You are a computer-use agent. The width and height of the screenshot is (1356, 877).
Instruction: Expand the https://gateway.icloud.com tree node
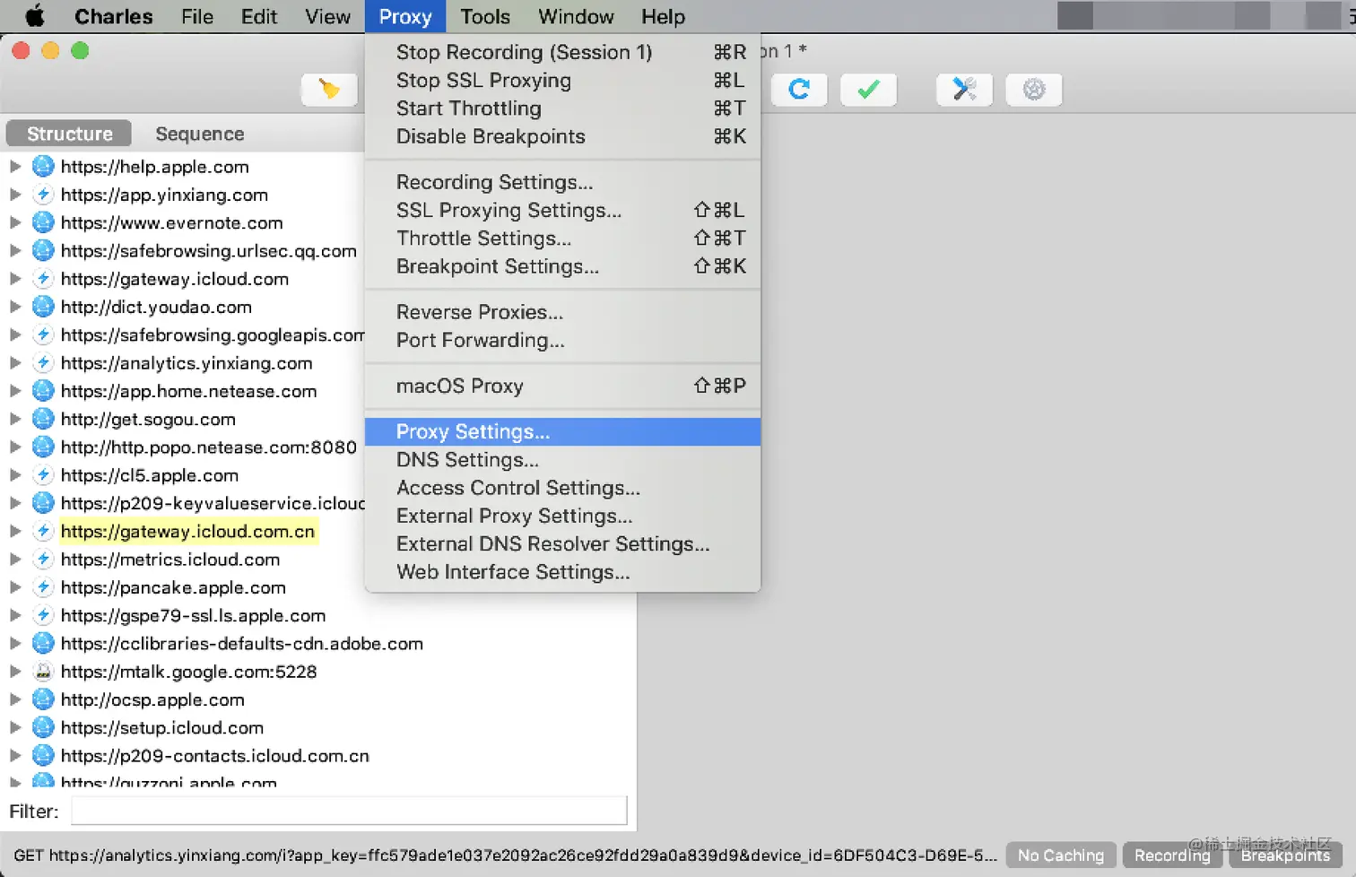pos(15,279)
